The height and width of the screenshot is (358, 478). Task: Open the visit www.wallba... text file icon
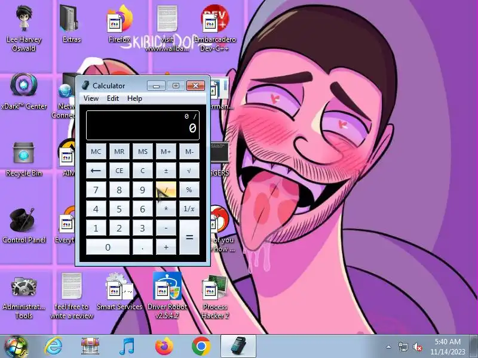[167, 27]
